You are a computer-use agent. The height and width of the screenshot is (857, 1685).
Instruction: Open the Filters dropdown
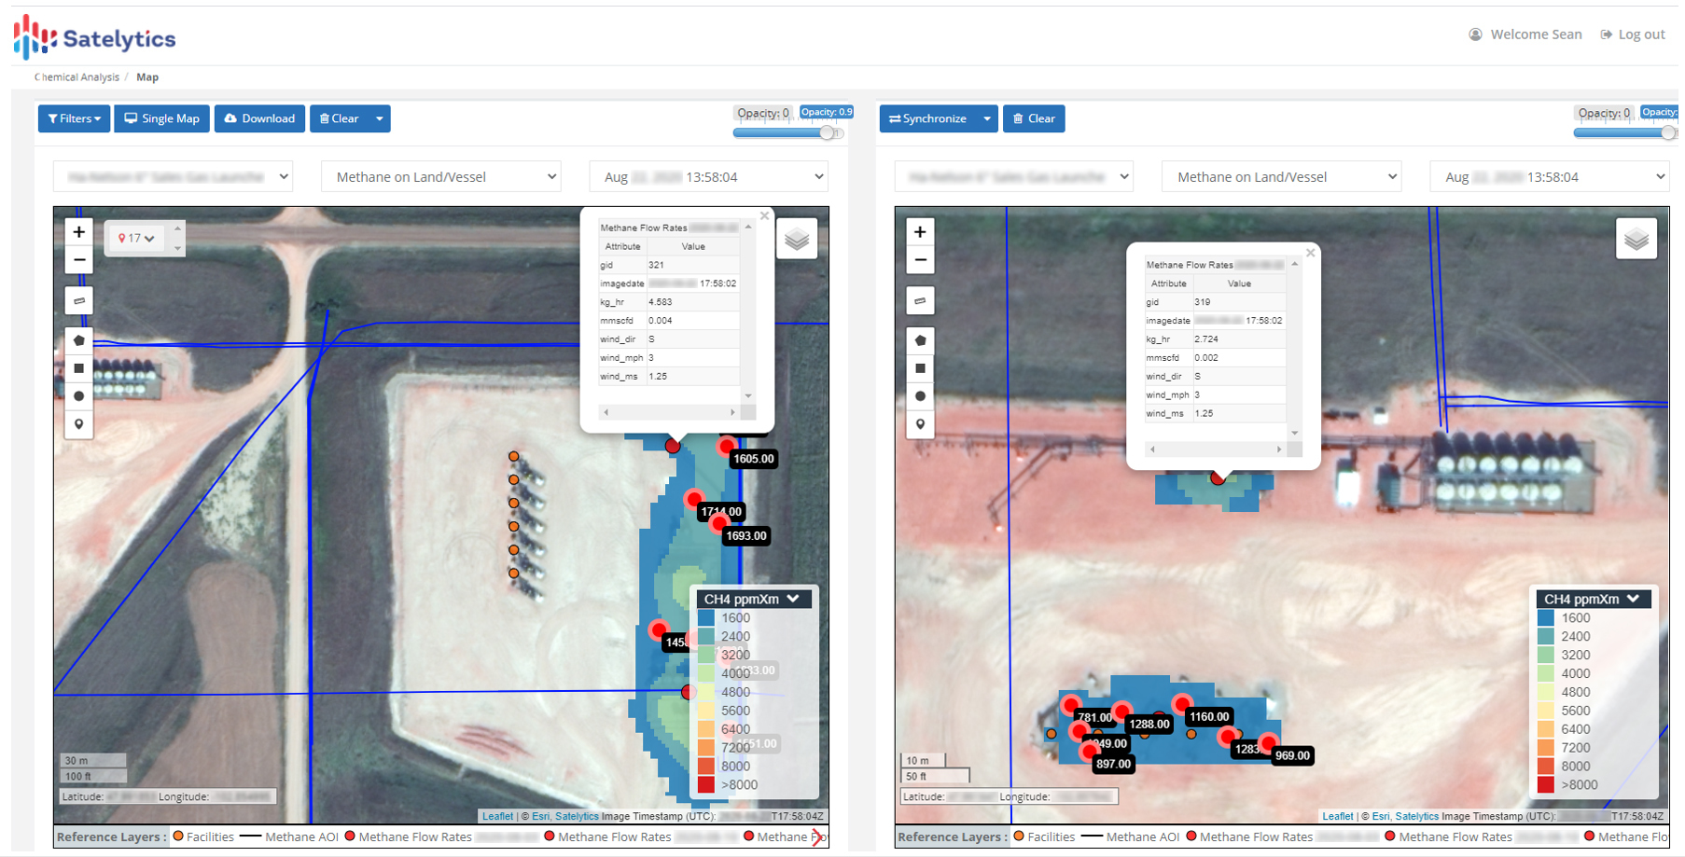point(74,118)
